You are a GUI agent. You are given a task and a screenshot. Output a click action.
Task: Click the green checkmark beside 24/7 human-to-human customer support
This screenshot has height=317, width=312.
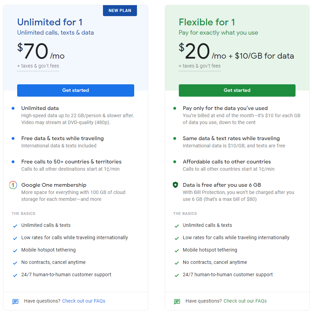point(176,275)
